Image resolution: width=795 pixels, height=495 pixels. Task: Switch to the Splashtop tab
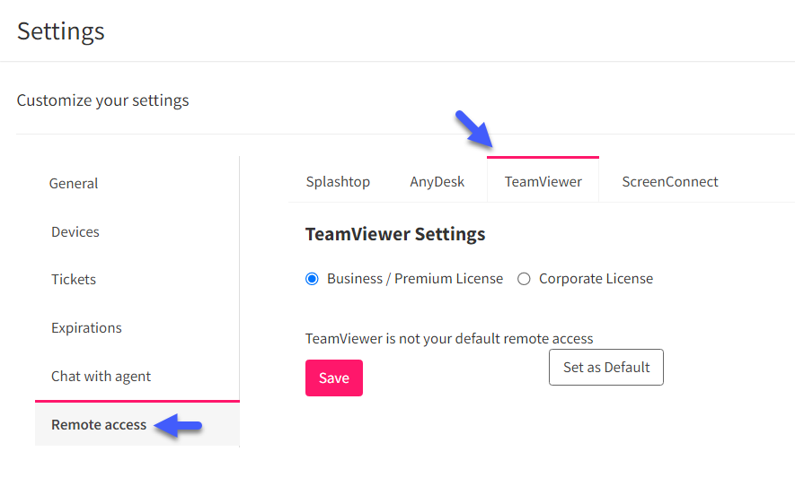pos(338,182)
